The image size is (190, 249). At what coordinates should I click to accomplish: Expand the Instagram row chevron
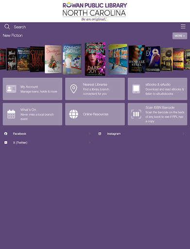click(183, 134)
